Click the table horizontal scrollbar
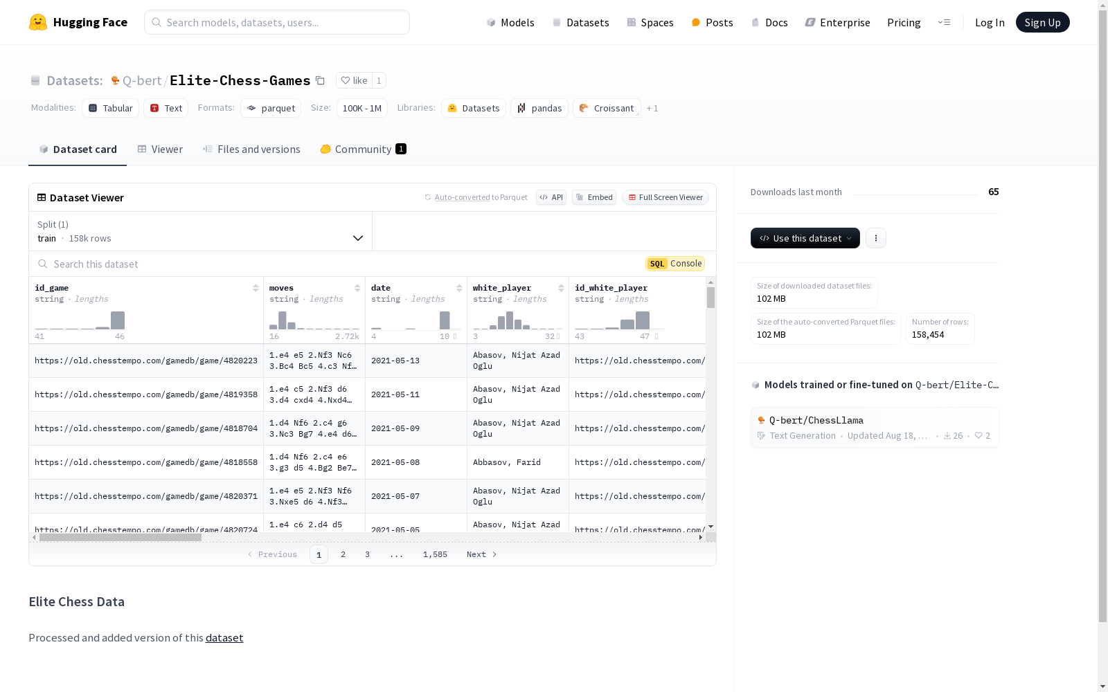The image size is (1108, 692). (120, 537)
